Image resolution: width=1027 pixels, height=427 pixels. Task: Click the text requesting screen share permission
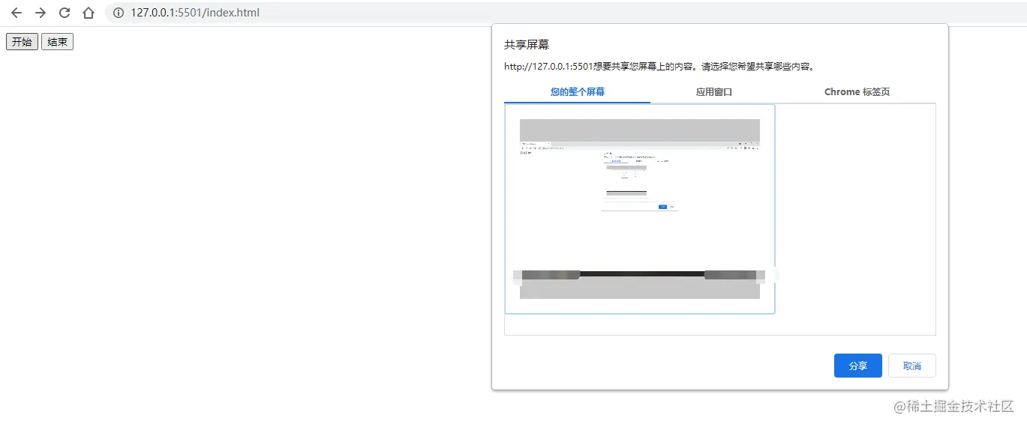pyautogui.click(x=659, y=67)
